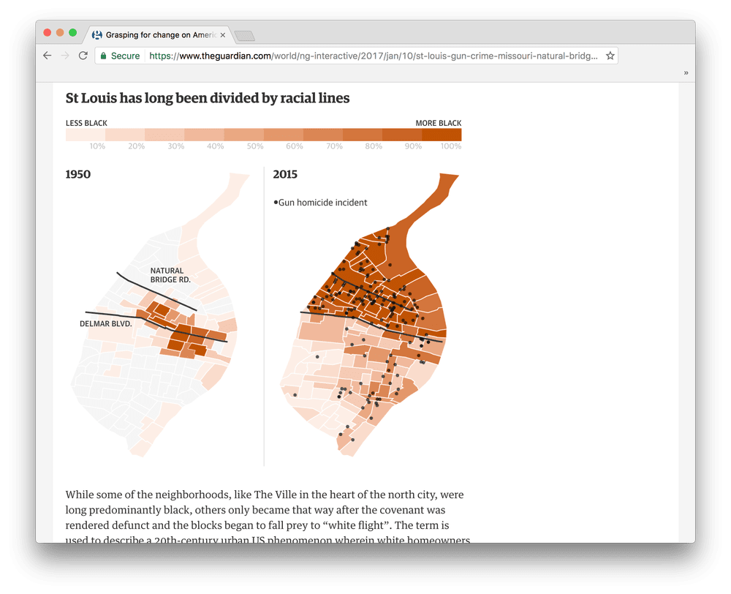Open the toolbar overflow chevron
The height and width of the screenshot is (594, 731).
(x=686, y=73)
